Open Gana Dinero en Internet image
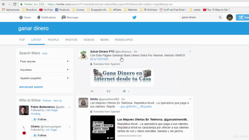The height and width of the screenshot is (140, 249). click(x=122, y=77)
